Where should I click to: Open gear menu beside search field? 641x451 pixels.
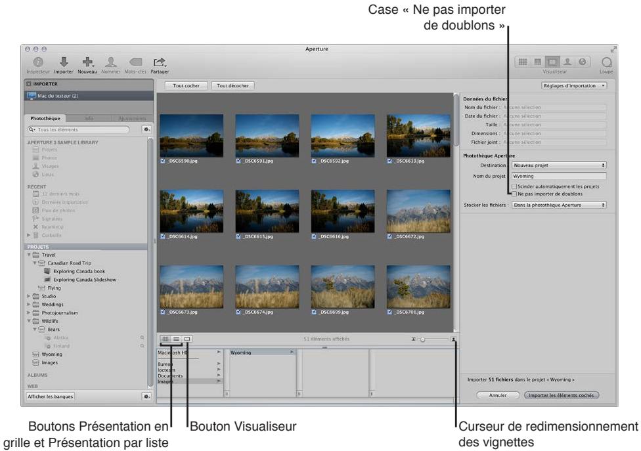pyautogui.click(x=146, y=129)
